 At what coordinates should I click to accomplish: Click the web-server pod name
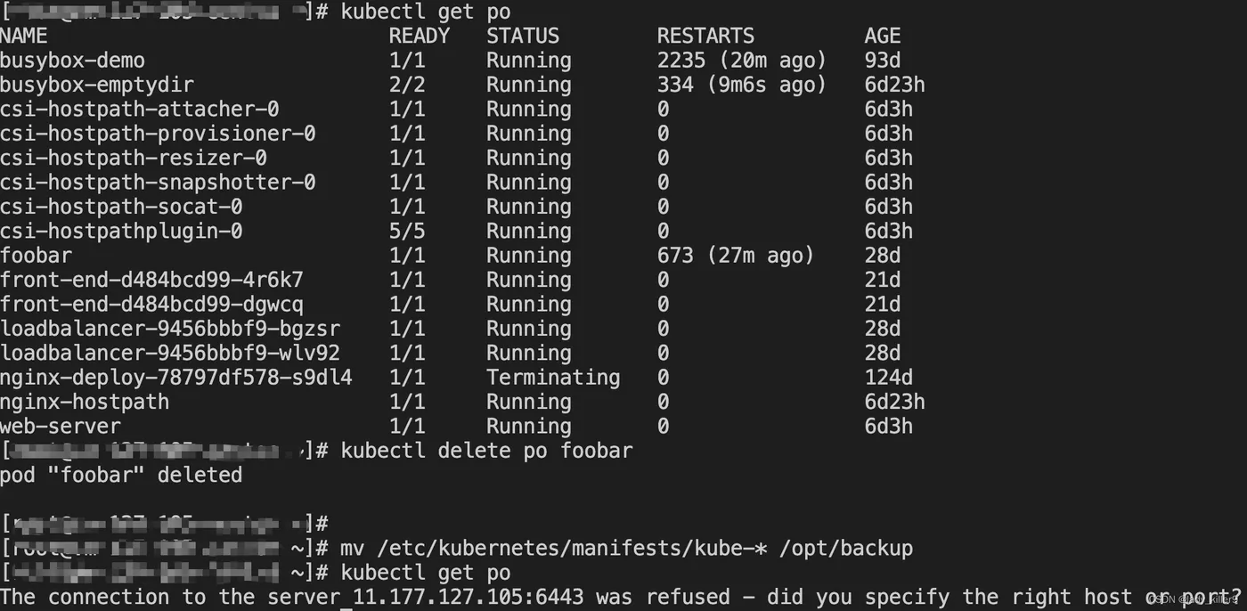pos(60,427)
